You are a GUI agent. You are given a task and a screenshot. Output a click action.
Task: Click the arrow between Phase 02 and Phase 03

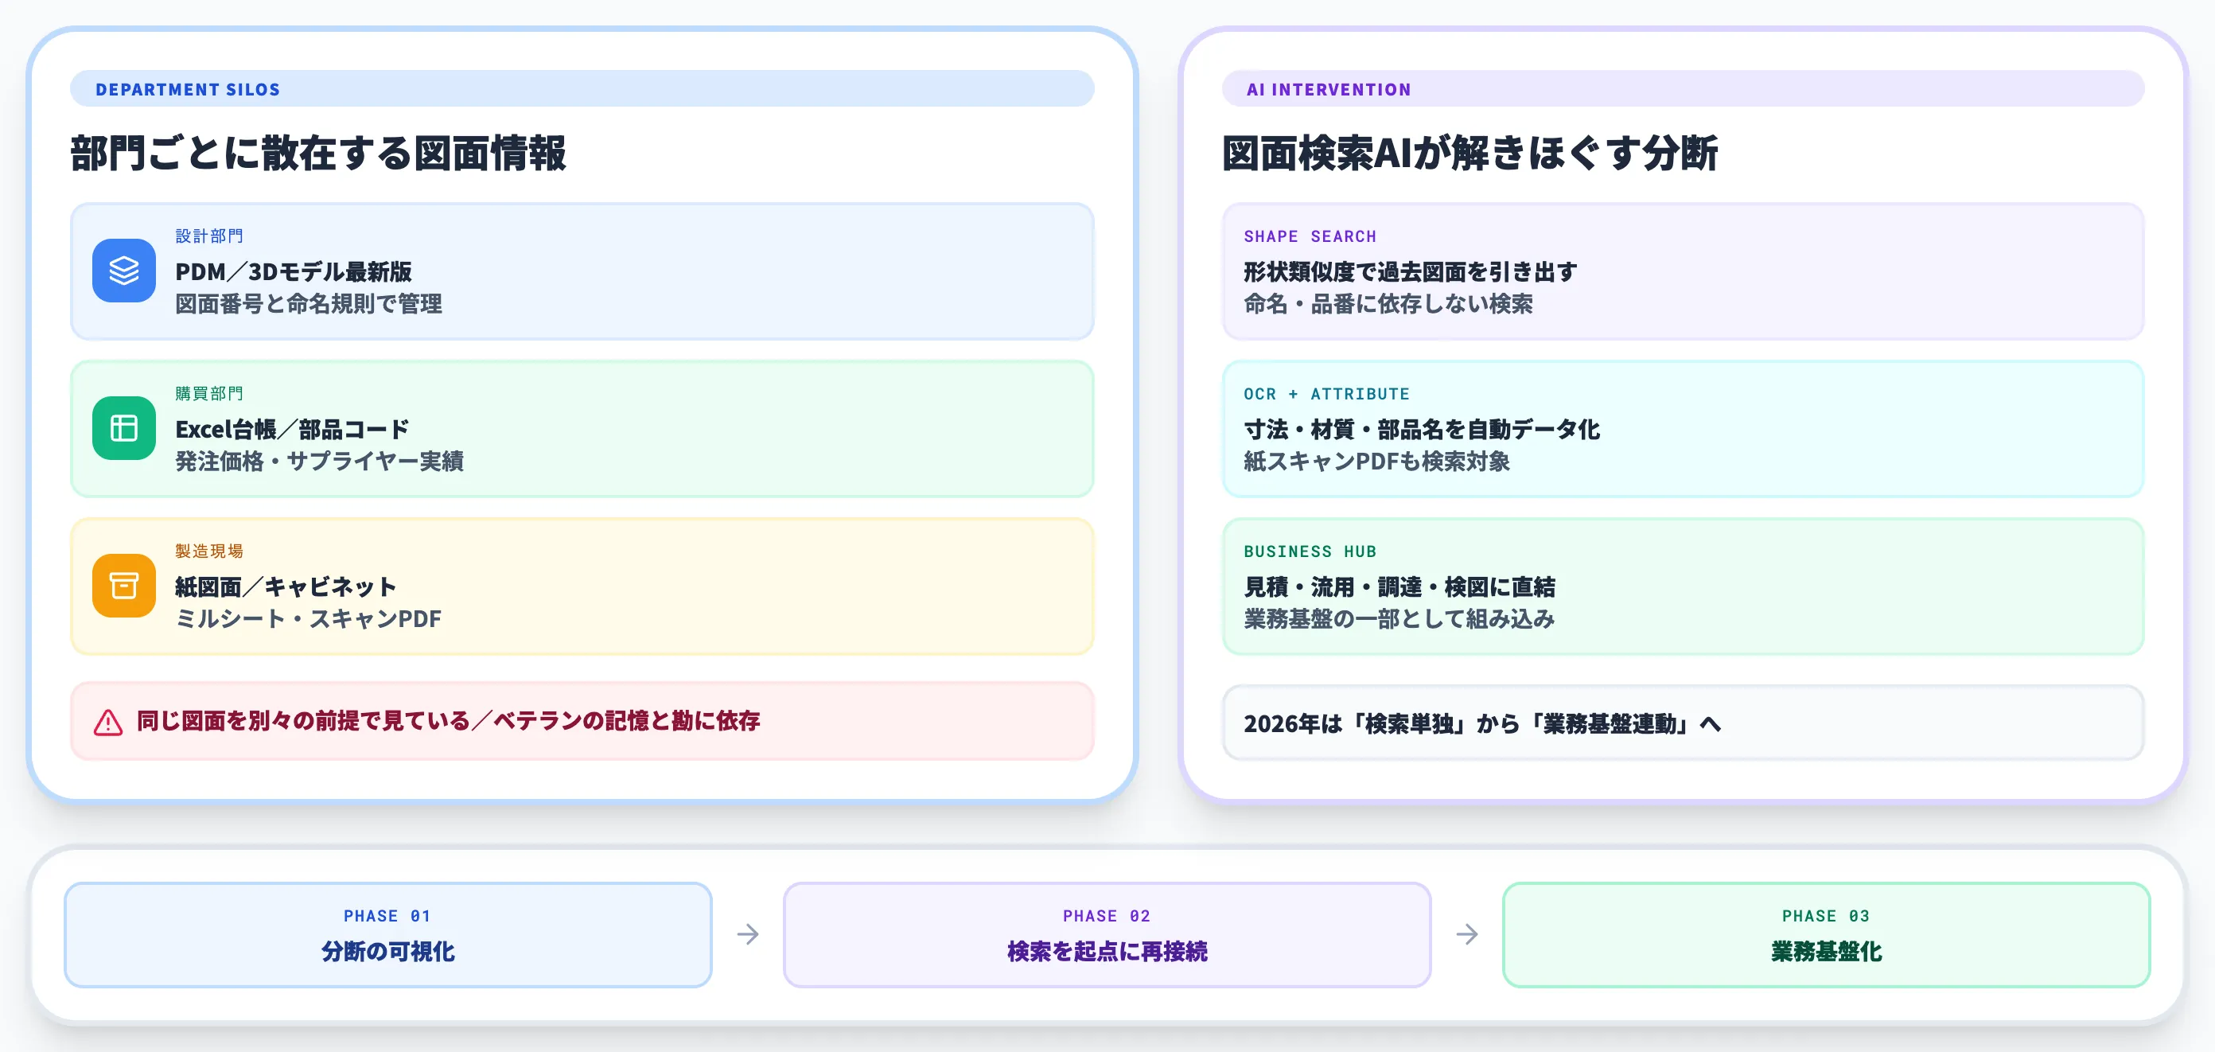pos(1467,934)
